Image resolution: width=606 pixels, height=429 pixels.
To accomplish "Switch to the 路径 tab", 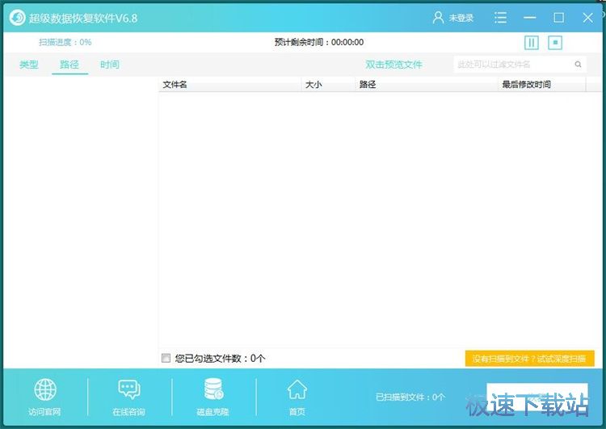I will [69, 65].
